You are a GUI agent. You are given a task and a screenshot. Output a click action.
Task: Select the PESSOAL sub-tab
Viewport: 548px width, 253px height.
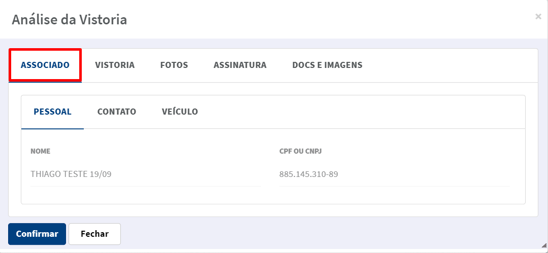pos(52,112)
